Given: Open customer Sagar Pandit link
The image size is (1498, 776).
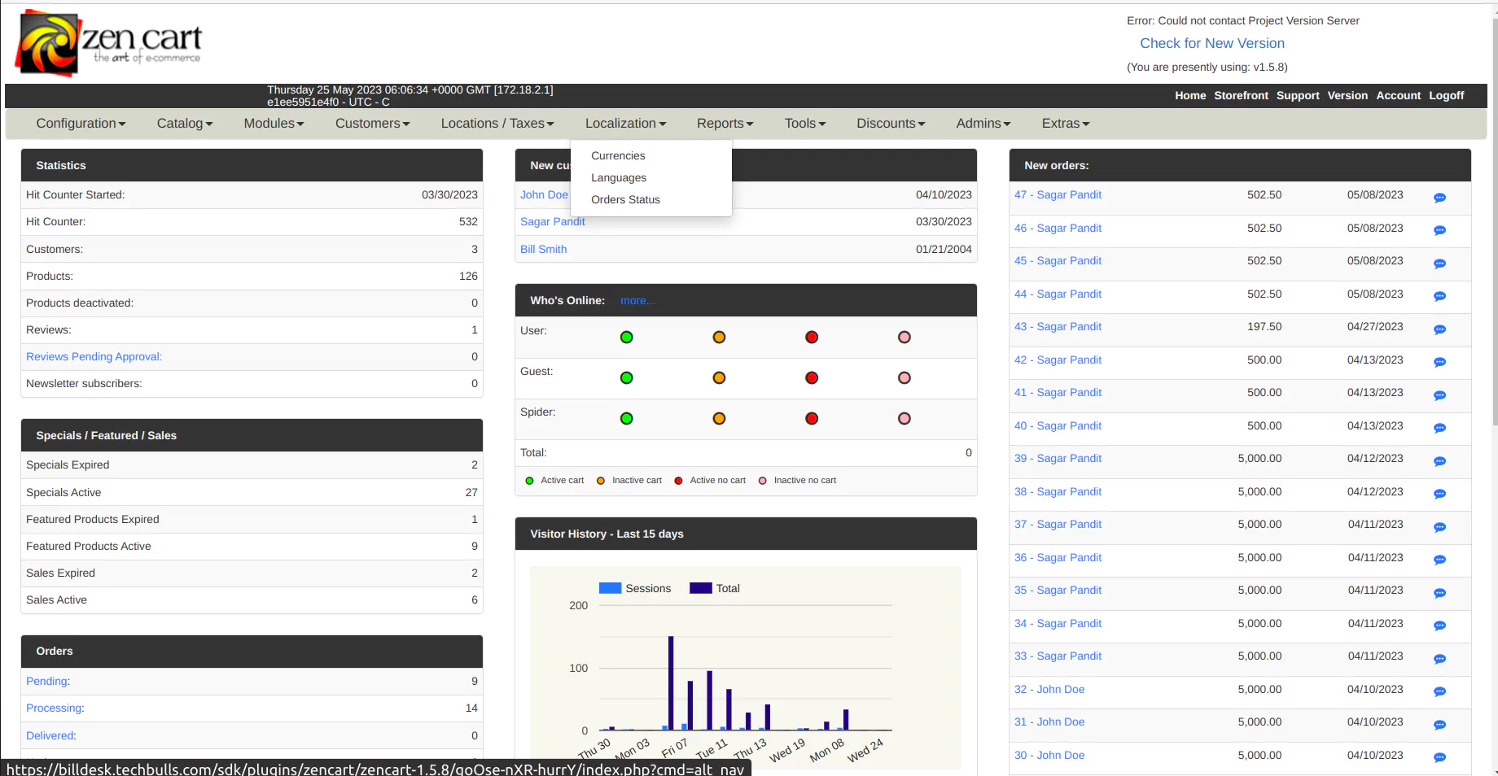Looking at the screenshot, I should tap(552, 221).
